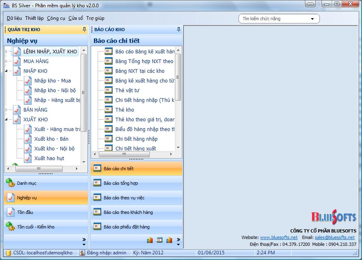Select Xuất kho - Bán tree item
The image size is (362, 260).
coord(51,139)
